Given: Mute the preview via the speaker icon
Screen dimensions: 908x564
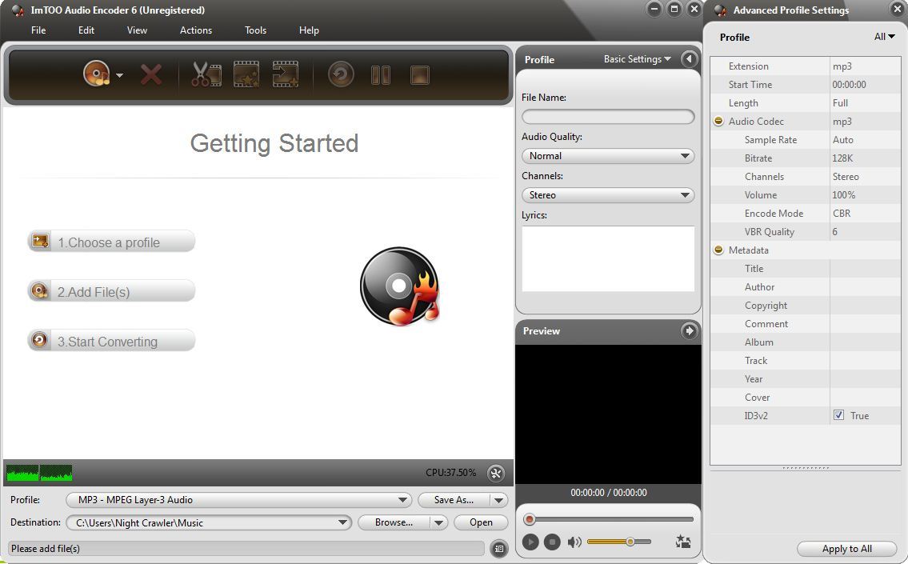Looking at the screenshot, I should (574, 542).
